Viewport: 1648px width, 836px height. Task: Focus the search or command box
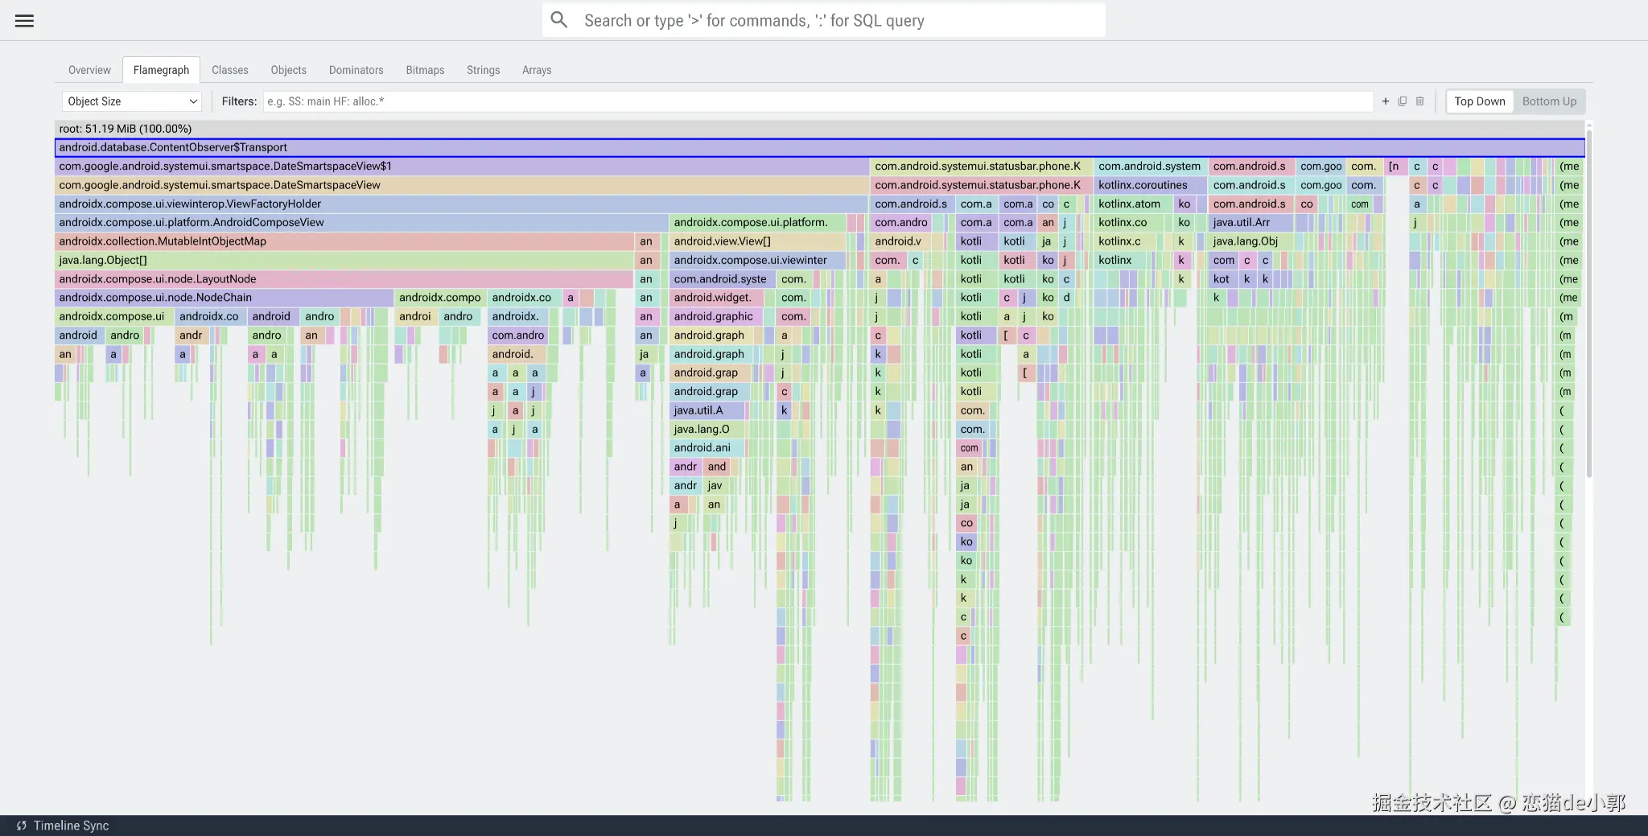tap(824, 20)
